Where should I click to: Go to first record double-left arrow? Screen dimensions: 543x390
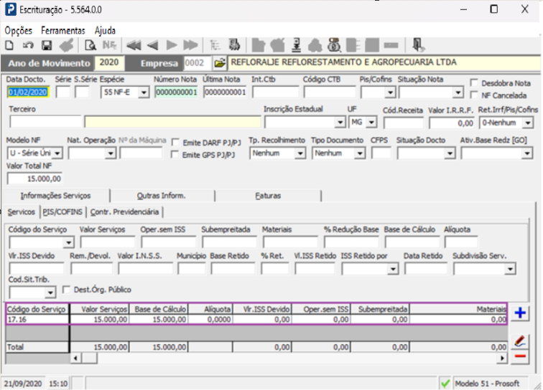click(x=134, y=45)
